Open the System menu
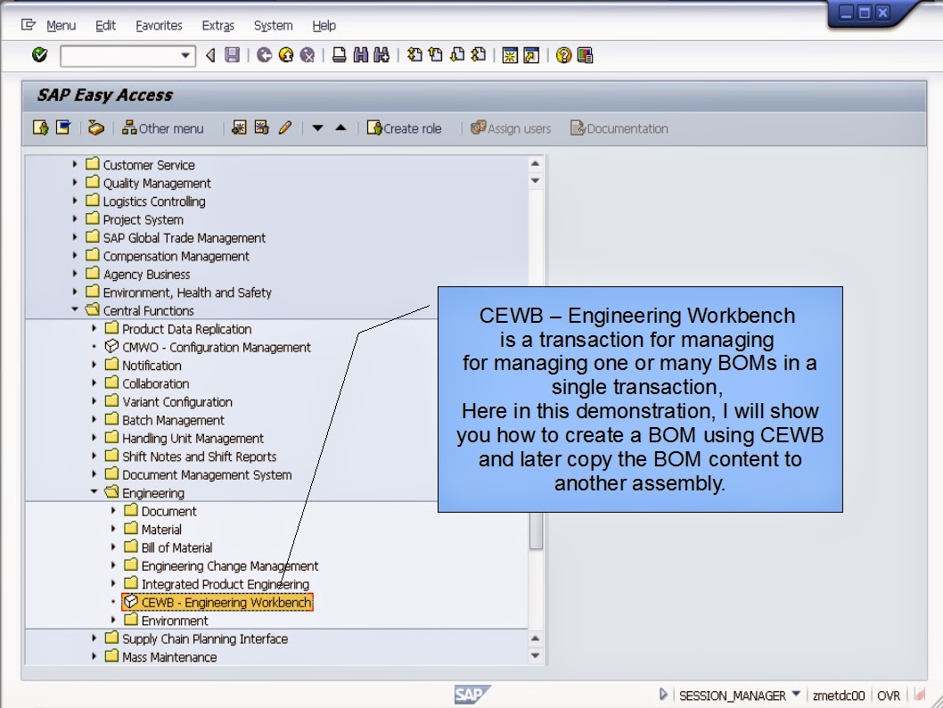943x708 pixels. pos(273,26)
